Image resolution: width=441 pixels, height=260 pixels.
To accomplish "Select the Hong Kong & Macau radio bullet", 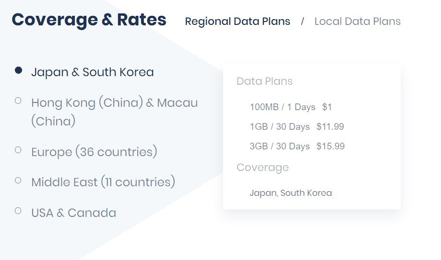I will point(18,101).
